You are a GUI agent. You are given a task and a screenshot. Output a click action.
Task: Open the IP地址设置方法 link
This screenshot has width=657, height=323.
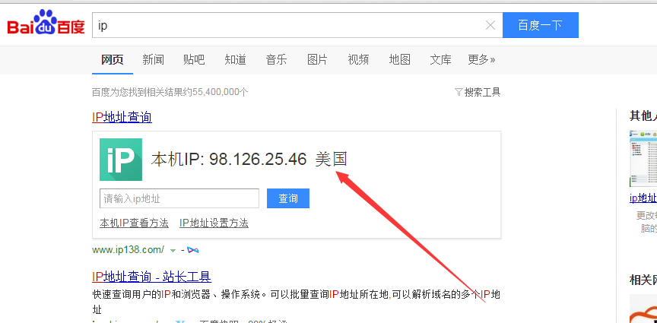[214, 223]
